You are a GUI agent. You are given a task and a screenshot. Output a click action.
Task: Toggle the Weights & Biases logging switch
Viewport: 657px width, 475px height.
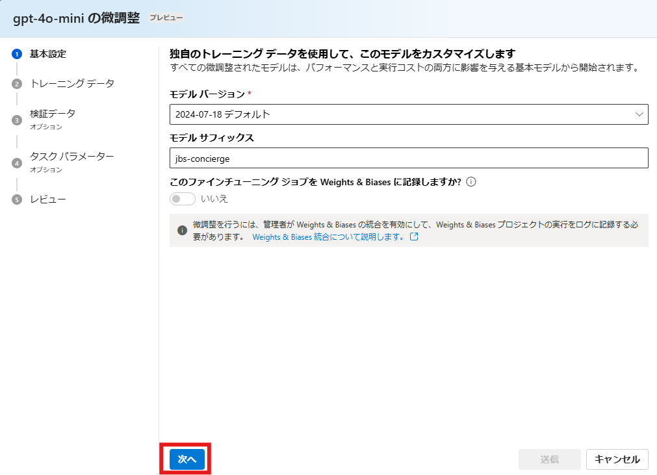pos(182,199)
